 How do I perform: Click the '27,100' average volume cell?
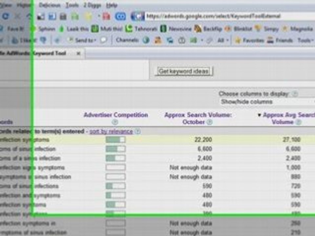tap(291, 140)
